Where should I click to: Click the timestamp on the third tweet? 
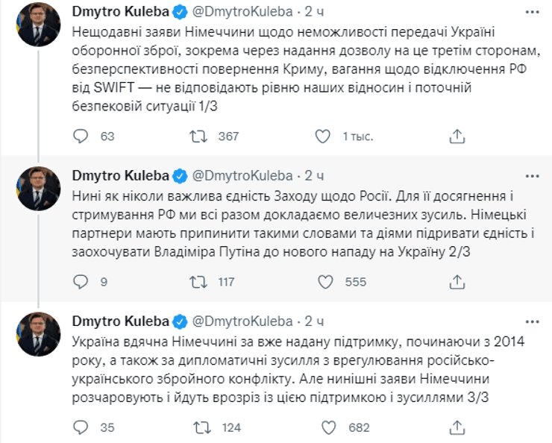314,321
